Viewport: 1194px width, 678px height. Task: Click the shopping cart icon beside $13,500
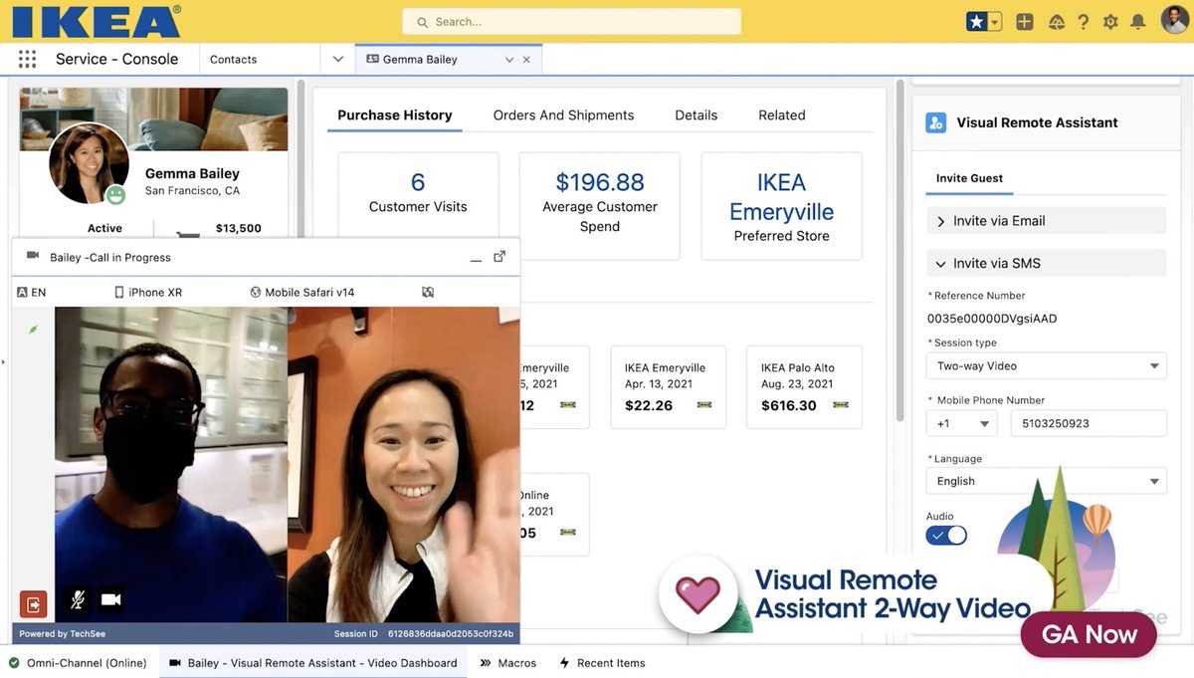pos(186,233)
